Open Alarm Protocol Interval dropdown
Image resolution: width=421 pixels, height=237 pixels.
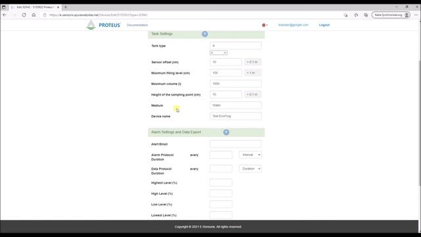pyautogui.click(x=250, y=155)
